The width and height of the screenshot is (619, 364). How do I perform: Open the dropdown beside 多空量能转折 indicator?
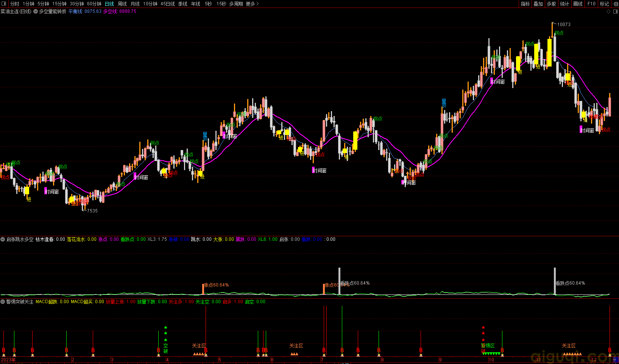[x=36, y=11]
